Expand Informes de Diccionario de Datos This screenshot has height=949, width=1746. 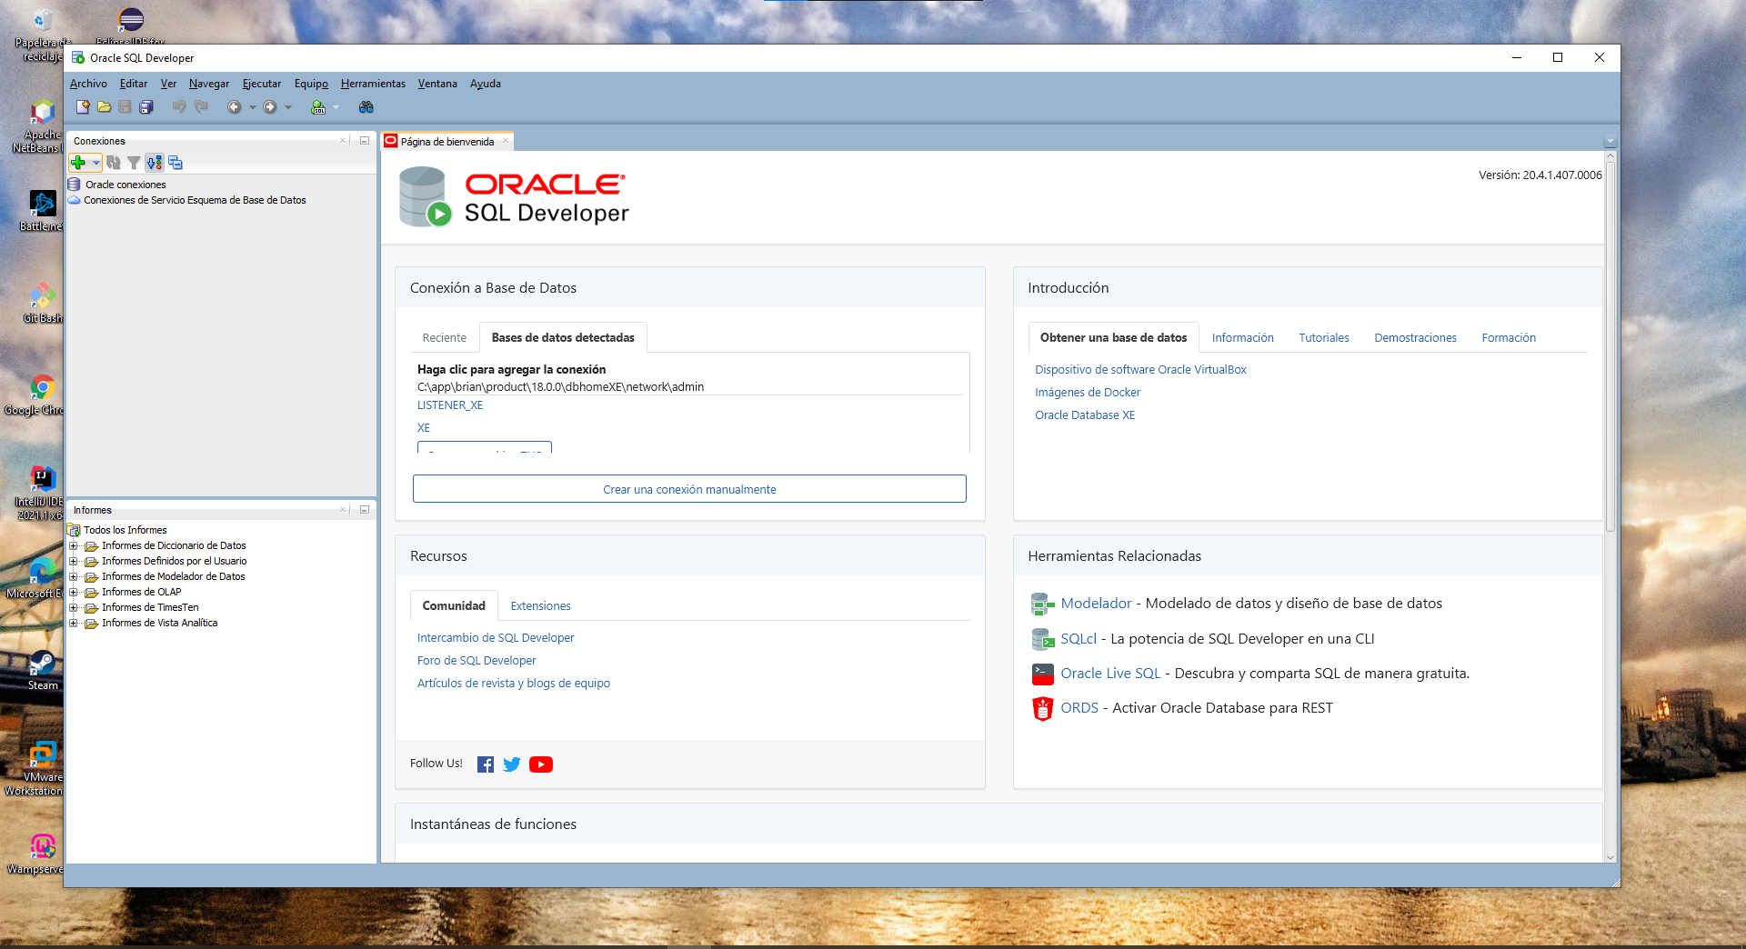click(74, 546)
